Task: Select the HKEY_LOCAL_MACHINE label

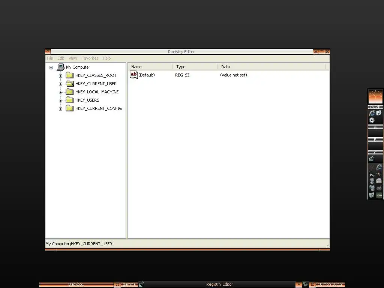Action: [97, 92]
